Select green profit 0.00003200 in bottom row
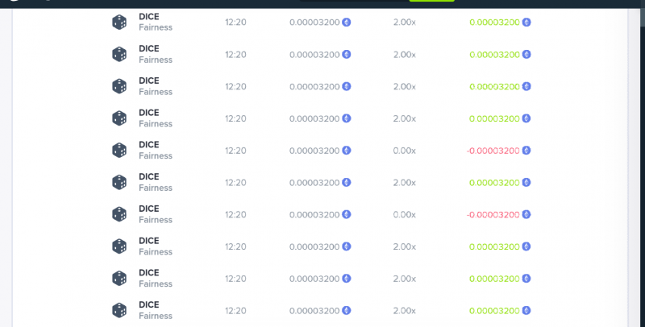This screenshot has height=327, width=645. pos(494,311)
